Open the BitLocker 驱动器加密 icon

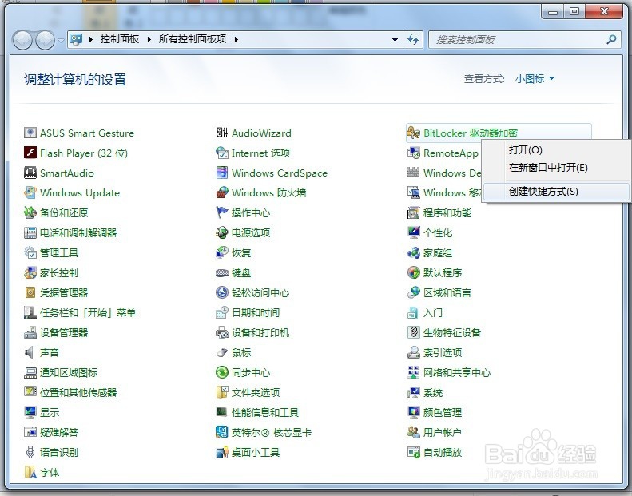[x=414, y=133]
